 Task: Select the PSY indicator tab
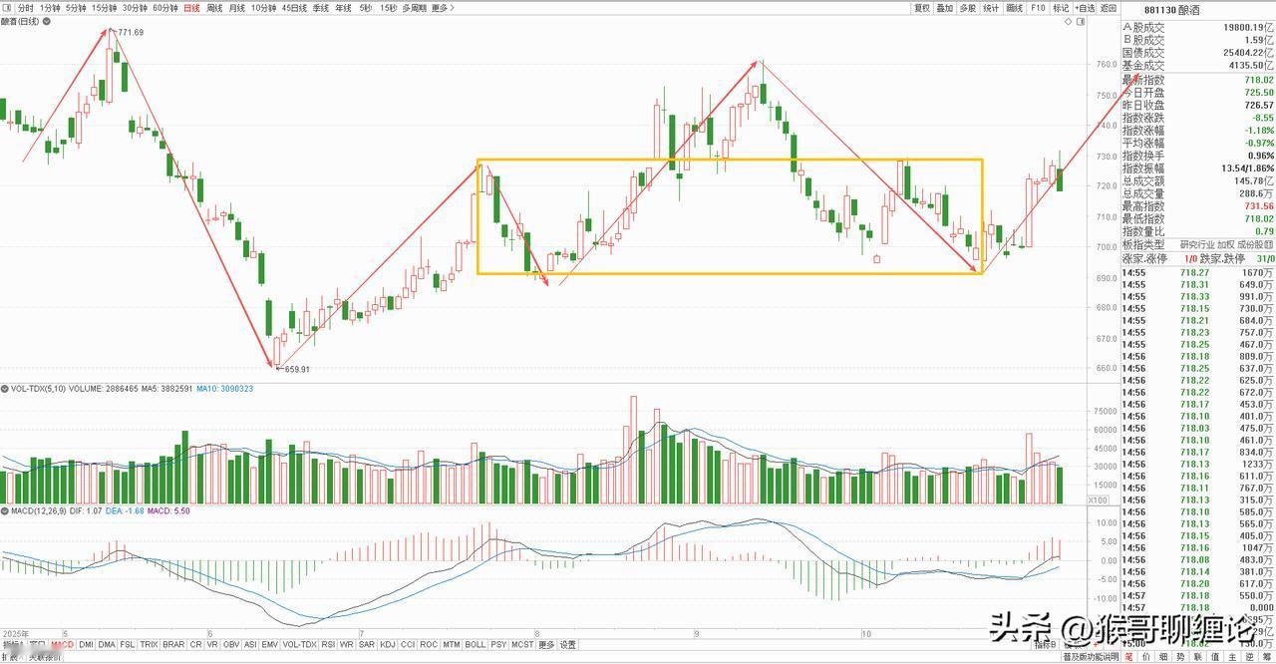coord(498,645)
